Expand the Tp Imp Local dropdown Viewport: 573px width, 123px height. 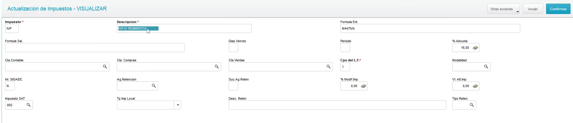(178, 105)
